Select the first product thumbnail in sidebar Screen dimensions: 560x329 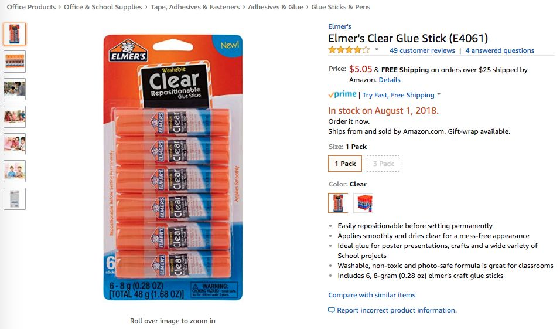point(15,34)
